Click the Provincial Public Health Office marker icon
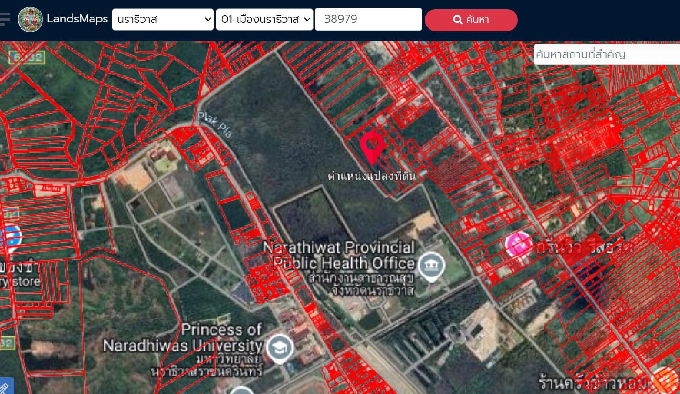Screen dimensions: 680x394 pyautogui.click(x=431, y=266)
